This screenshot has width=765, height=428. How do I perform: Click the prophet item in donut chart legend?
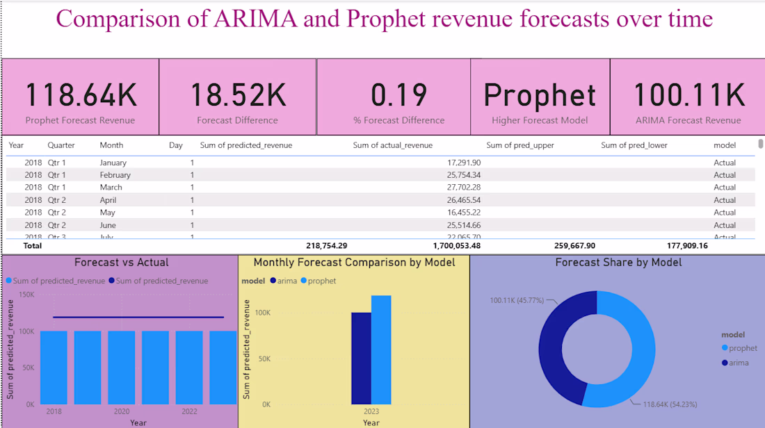[x=739, y=348]
